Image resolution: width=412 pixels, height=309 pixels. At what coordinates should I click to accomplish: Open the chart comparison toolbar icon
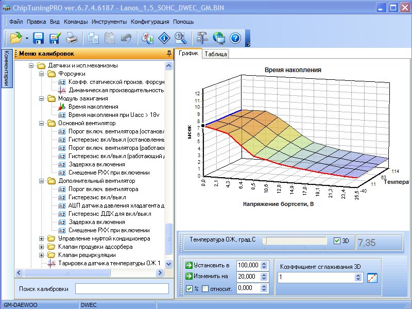[147, 38]
